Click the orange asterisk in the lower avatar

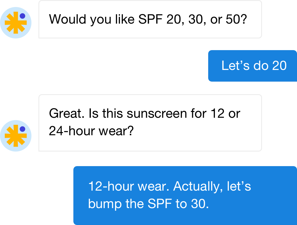(x=15, y=136)
